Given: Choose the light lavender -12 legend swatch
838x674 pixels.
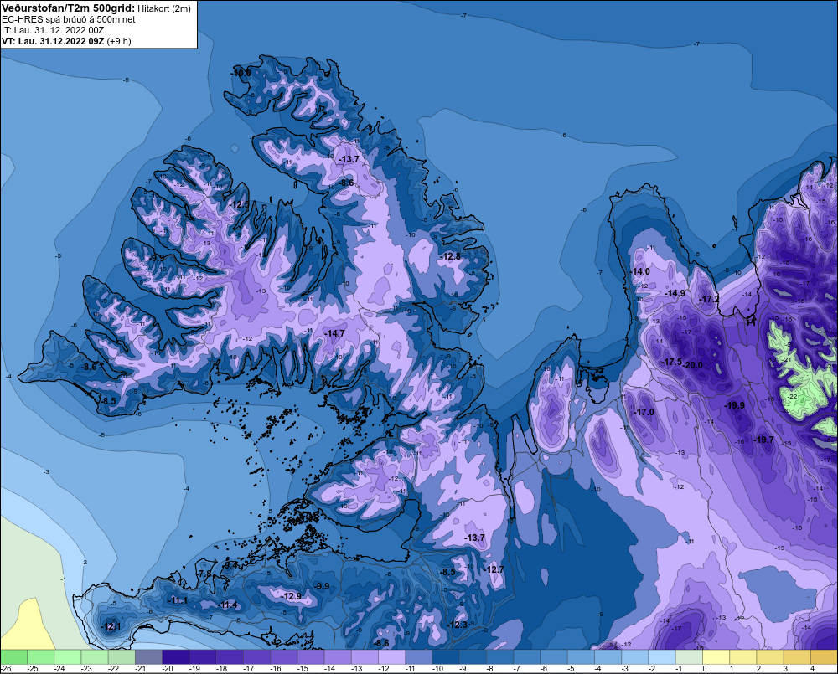Looking at the screenshot, I should point(391,657).
